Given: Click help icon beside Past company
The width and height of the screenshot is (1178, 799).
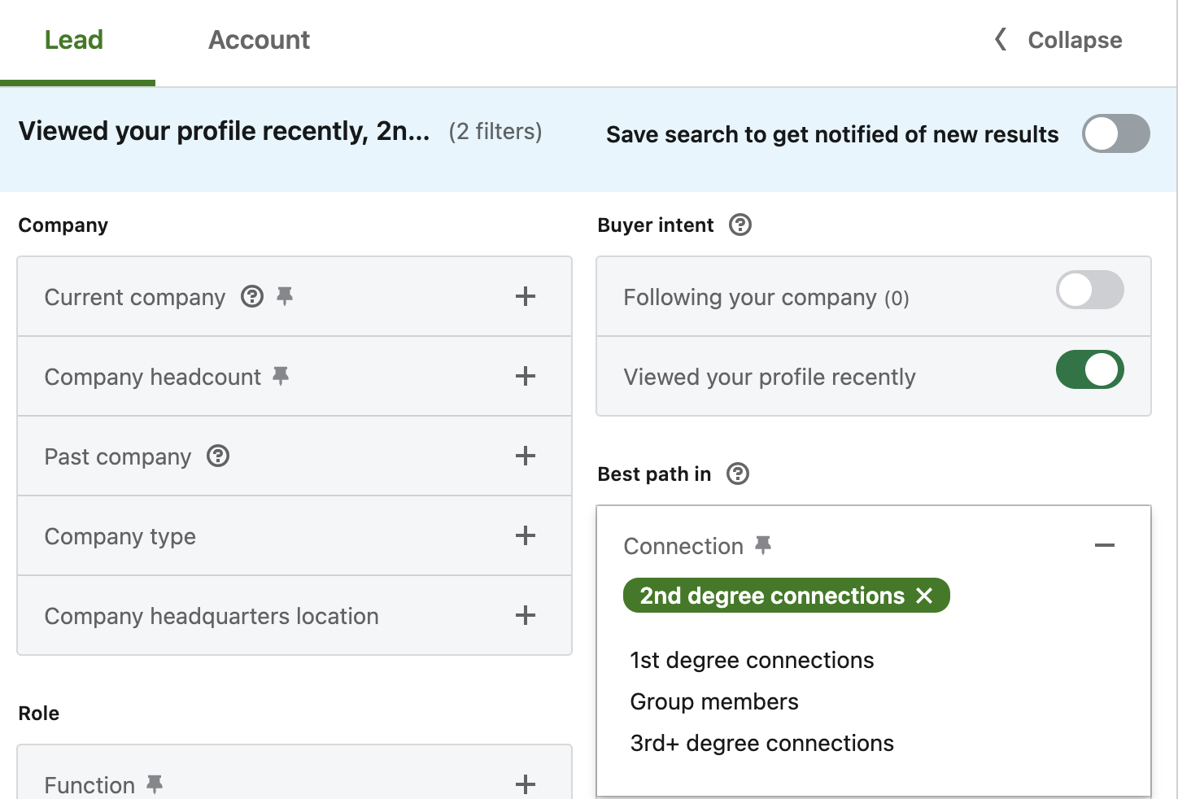Looking at the screenshot, I should pyautogui.click(x=218, y=456).
